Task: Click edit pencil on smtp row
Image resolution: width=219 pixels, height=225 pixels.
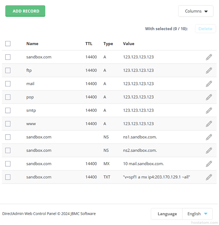Action: [209, 111]
